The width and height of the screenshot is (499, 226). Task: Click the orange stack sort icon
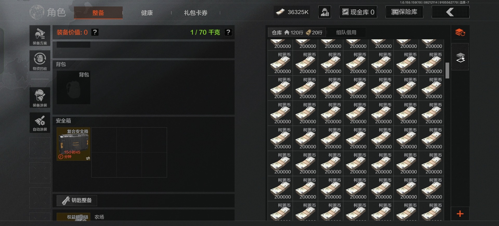pos(460,32)
